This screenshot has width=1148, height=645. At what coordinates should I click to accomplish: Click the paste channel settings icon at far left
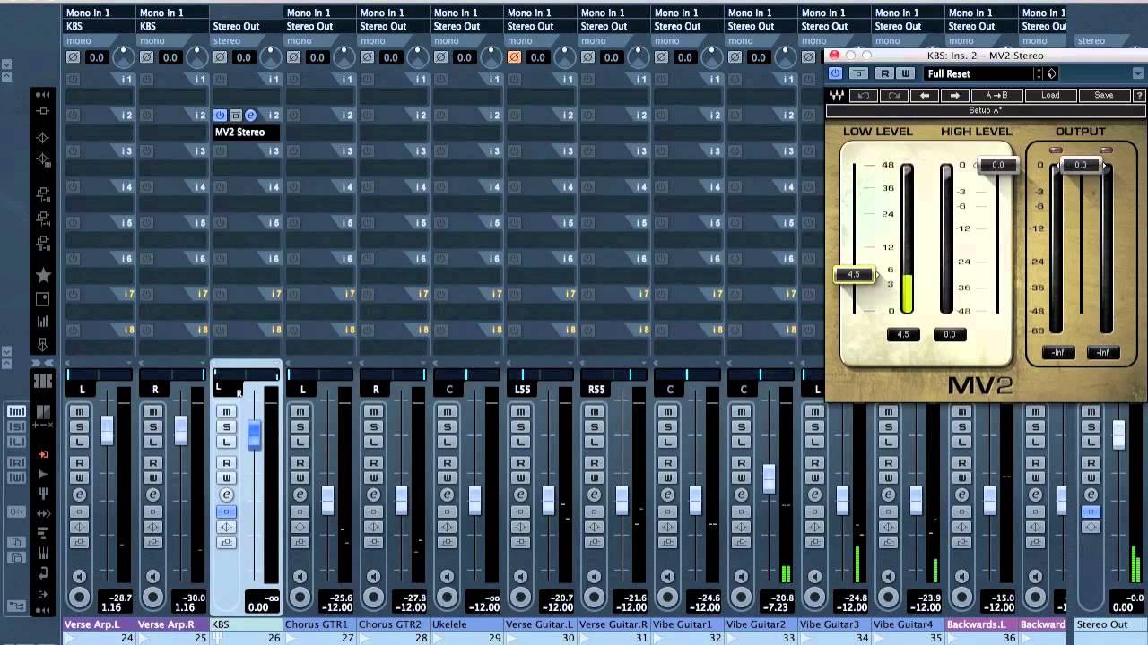pos(16,557)
